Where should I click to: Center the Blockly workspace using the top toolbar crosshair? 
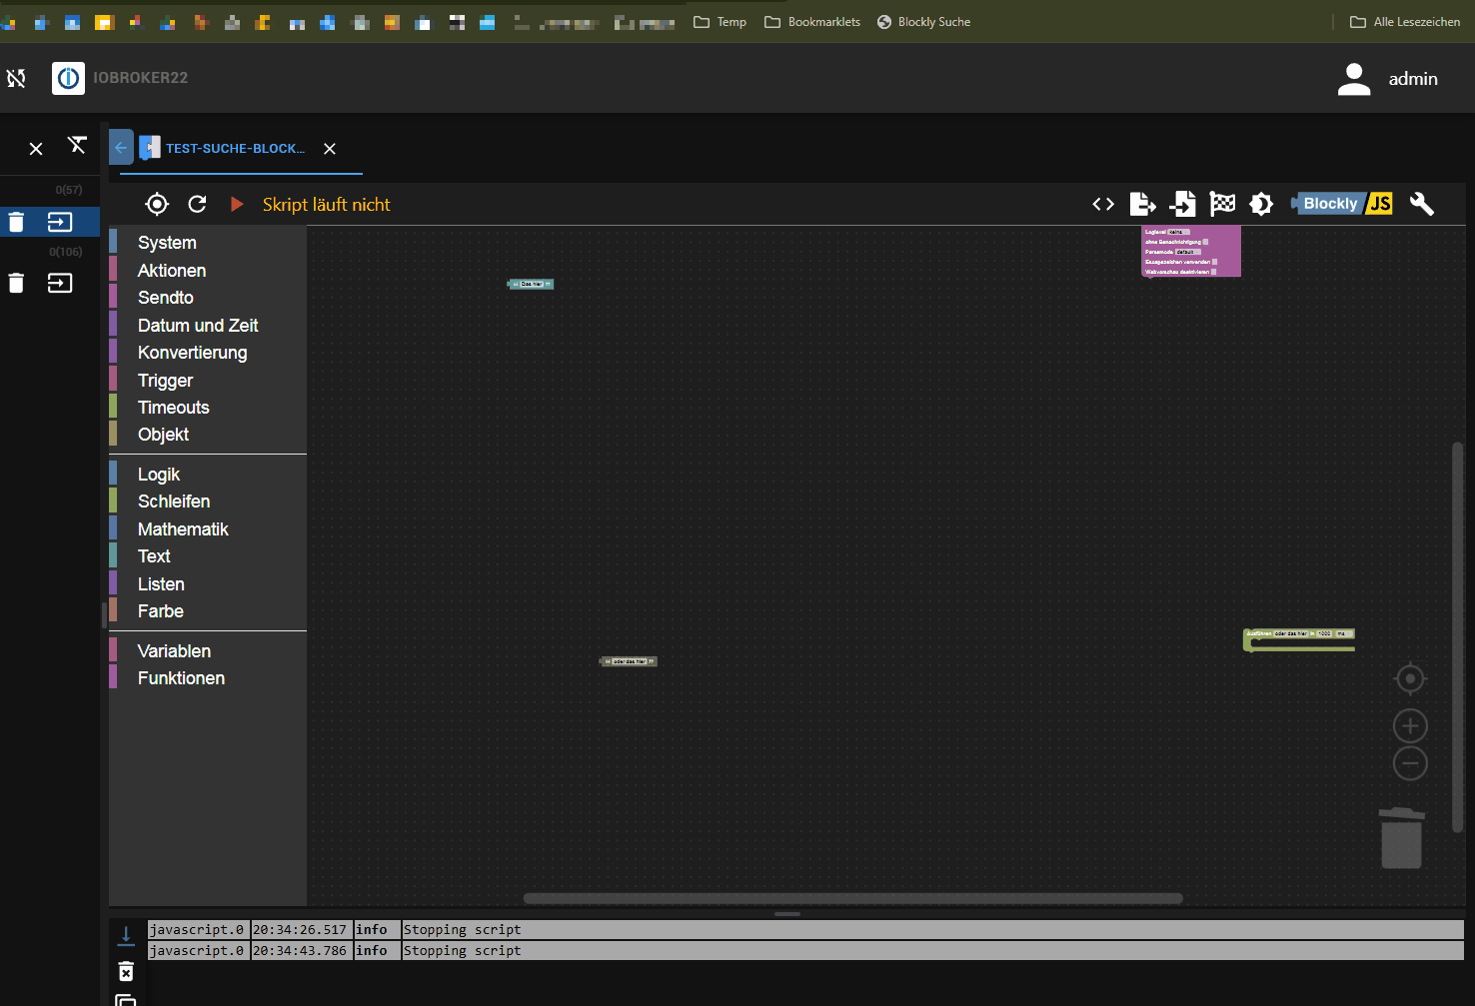click(157, 204)
